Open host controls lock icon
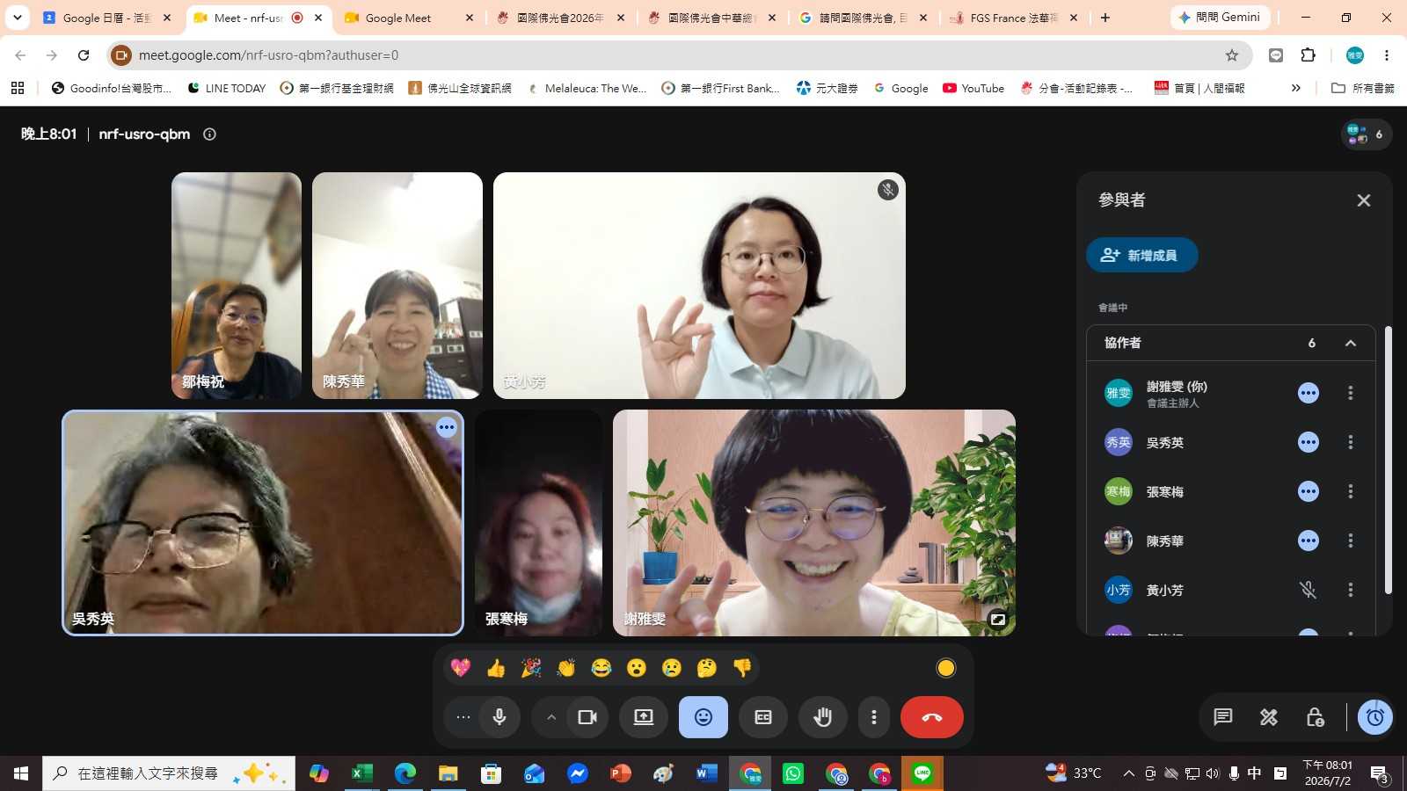 [x=1315, y=717]
